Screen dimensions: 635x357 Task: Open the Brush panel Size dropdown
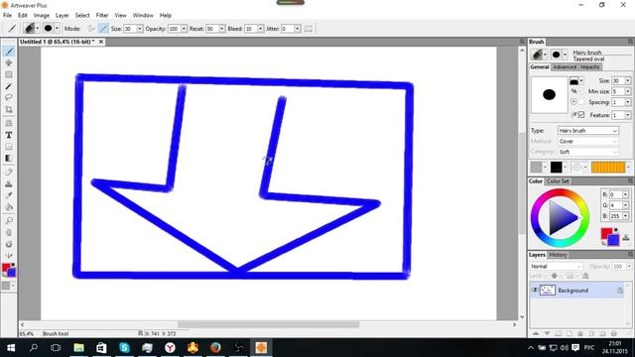coord(627,81)
